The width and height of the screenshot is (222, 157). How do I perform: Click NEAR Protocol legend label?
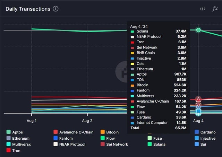coord(72,144)
